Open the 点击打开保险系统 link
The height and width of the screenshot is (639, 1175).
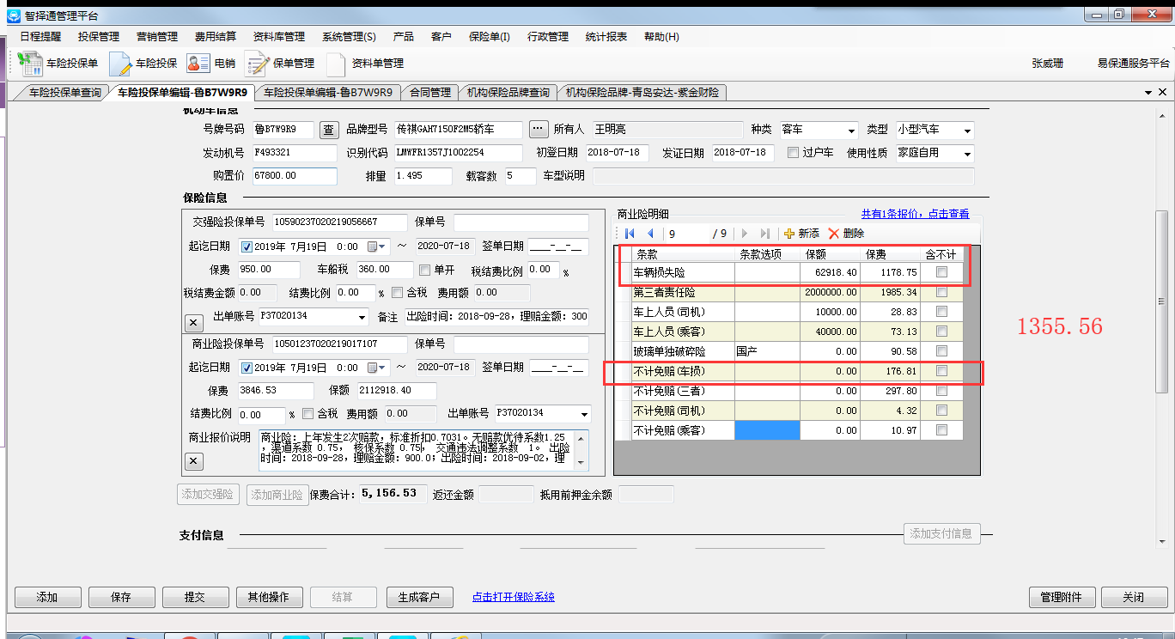tap(513, 597)
